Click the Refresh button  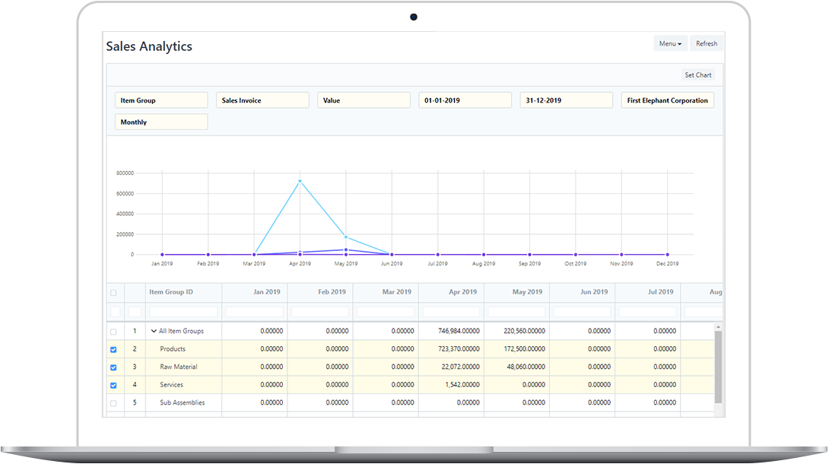pyautogui.click(x=707, y=43)
